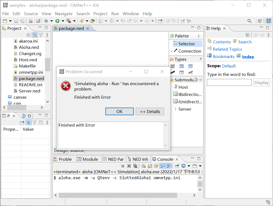Click the Help index word input field
The height and width of the screenshot is (206, 273).
pyautogui.click(x=229, y=82)
